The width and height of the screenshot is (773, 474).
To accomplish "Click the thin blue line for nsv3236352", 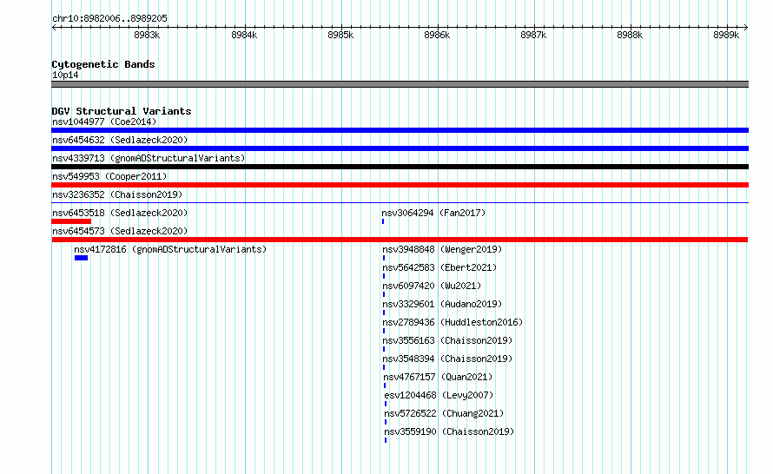I will pyautogui.click(x=400, y=202).
